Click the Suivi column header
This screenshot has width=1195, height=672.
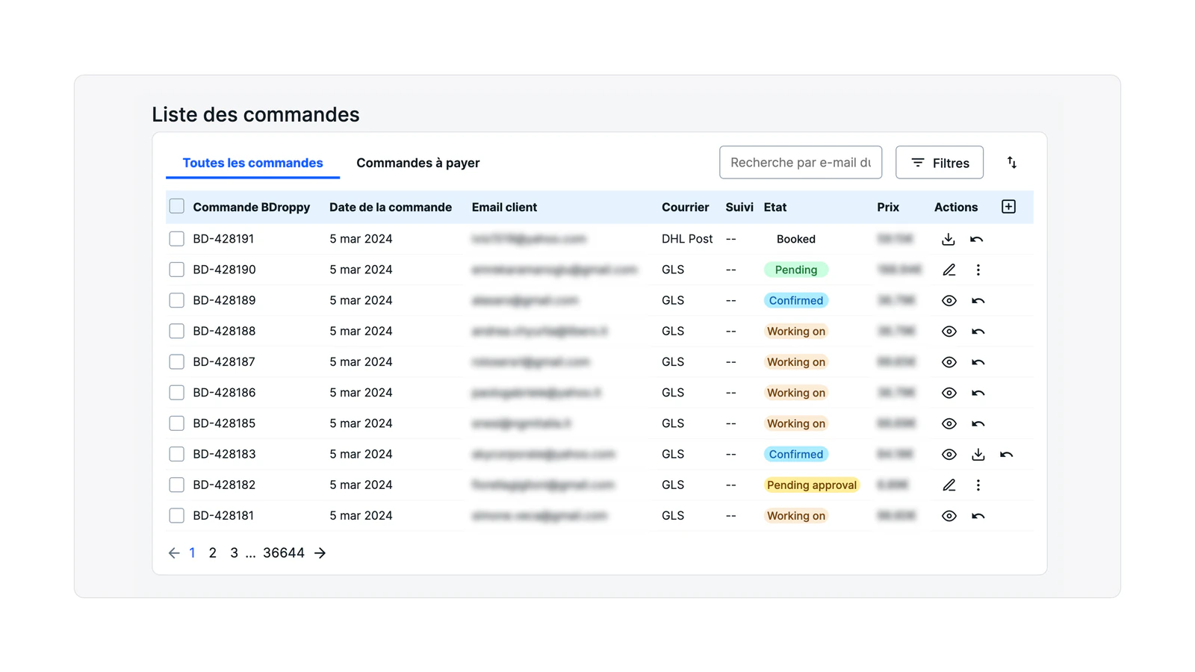click(x=739, y=207)
